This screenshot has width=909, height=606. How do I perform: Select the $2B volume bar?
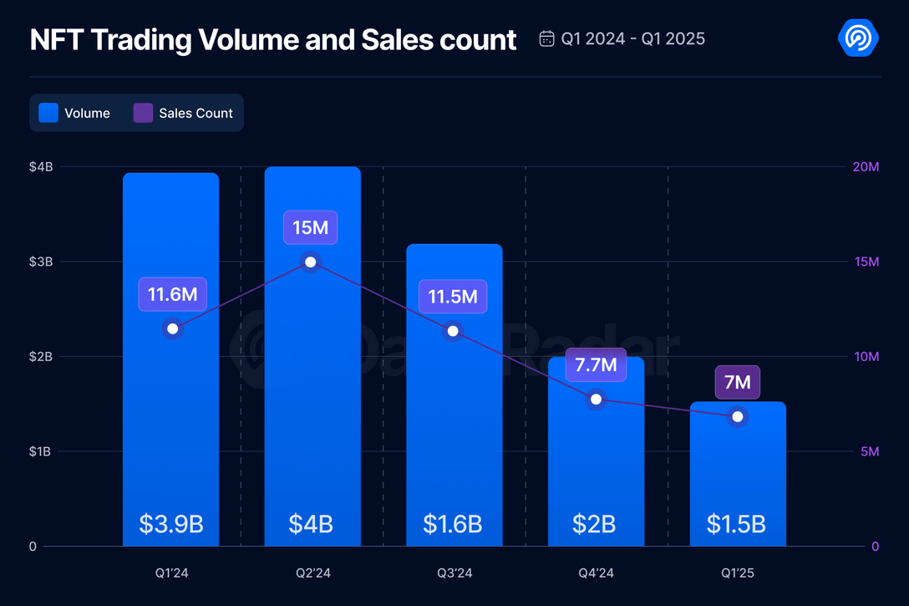pyautogui.click(x=596, y=451)
